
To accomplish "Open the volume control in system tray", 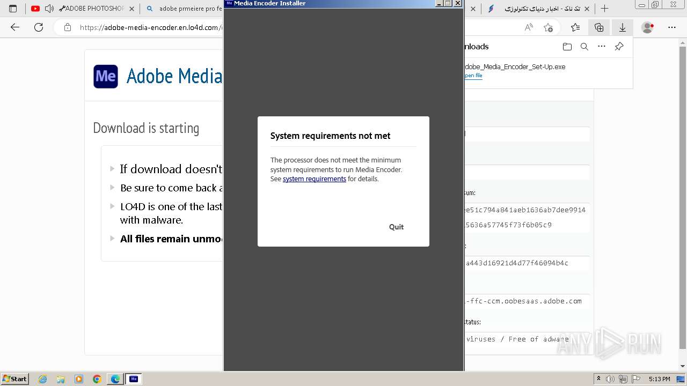I will point(610,379).
